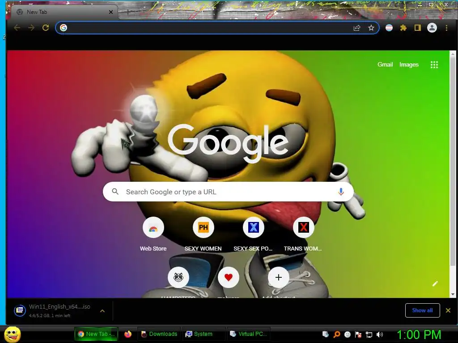
Task: Click the scrollbar up arrow
Action: 453,54
